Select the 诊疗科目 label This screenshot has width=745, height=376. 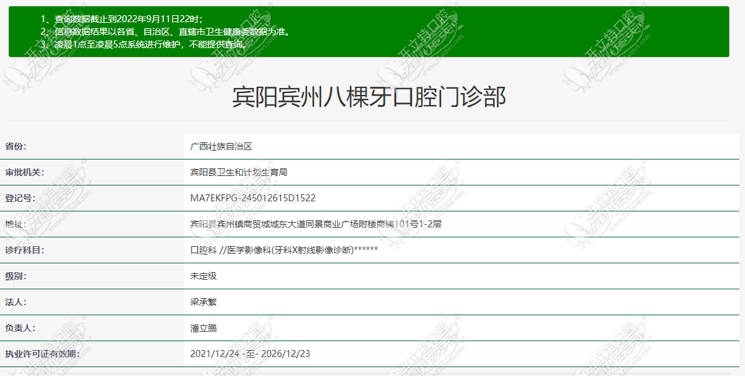pyautogui.click(x=24, y=250)
